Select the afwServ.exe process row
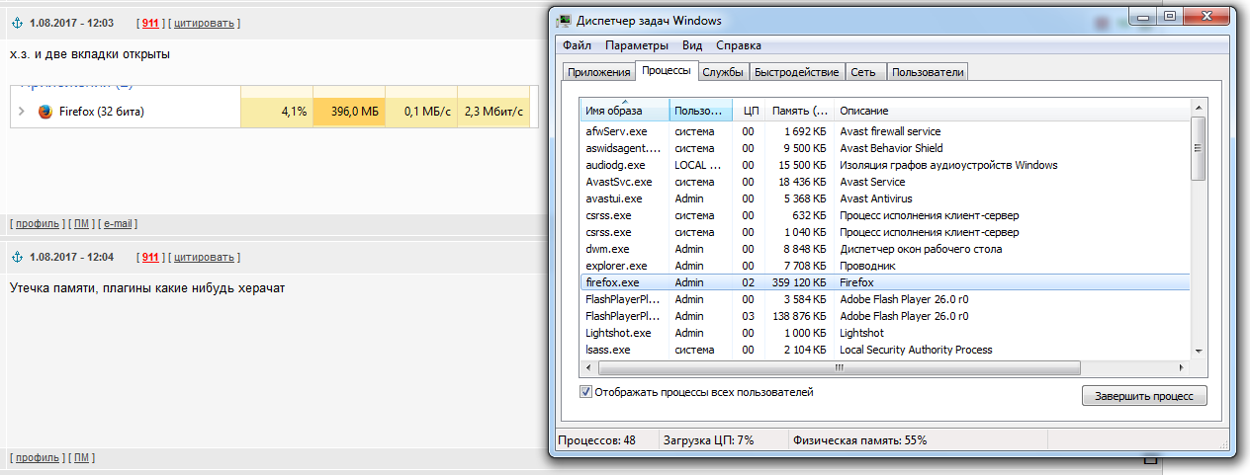 pos(885,131)
